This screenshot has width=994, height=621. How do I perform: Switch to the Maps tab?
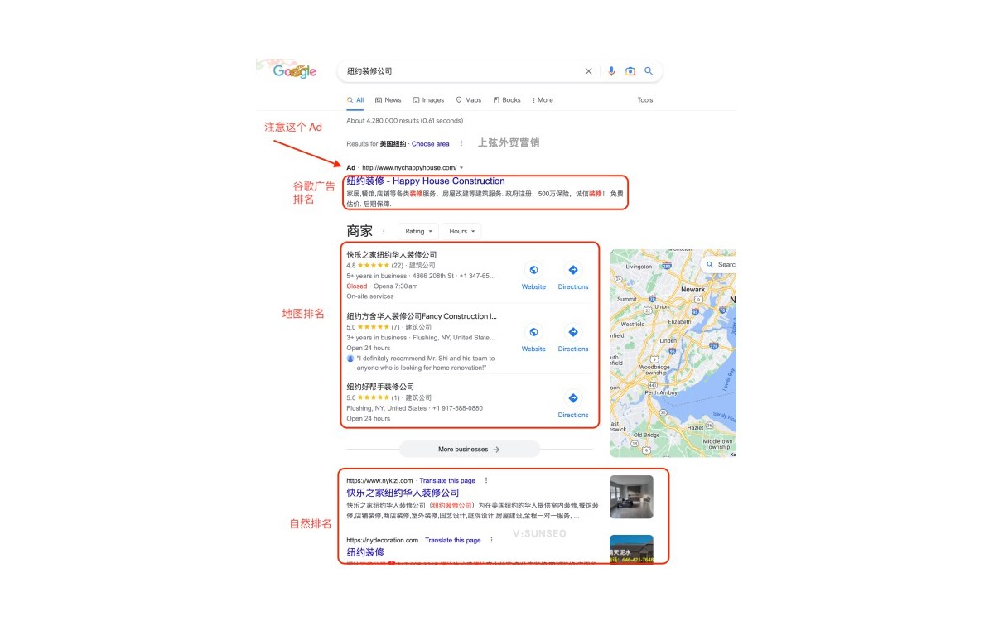pyautogui.click(x=468, y=100)
